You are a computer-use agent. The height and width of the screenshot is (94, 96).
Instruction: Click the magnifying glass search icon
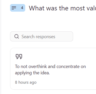17,36
